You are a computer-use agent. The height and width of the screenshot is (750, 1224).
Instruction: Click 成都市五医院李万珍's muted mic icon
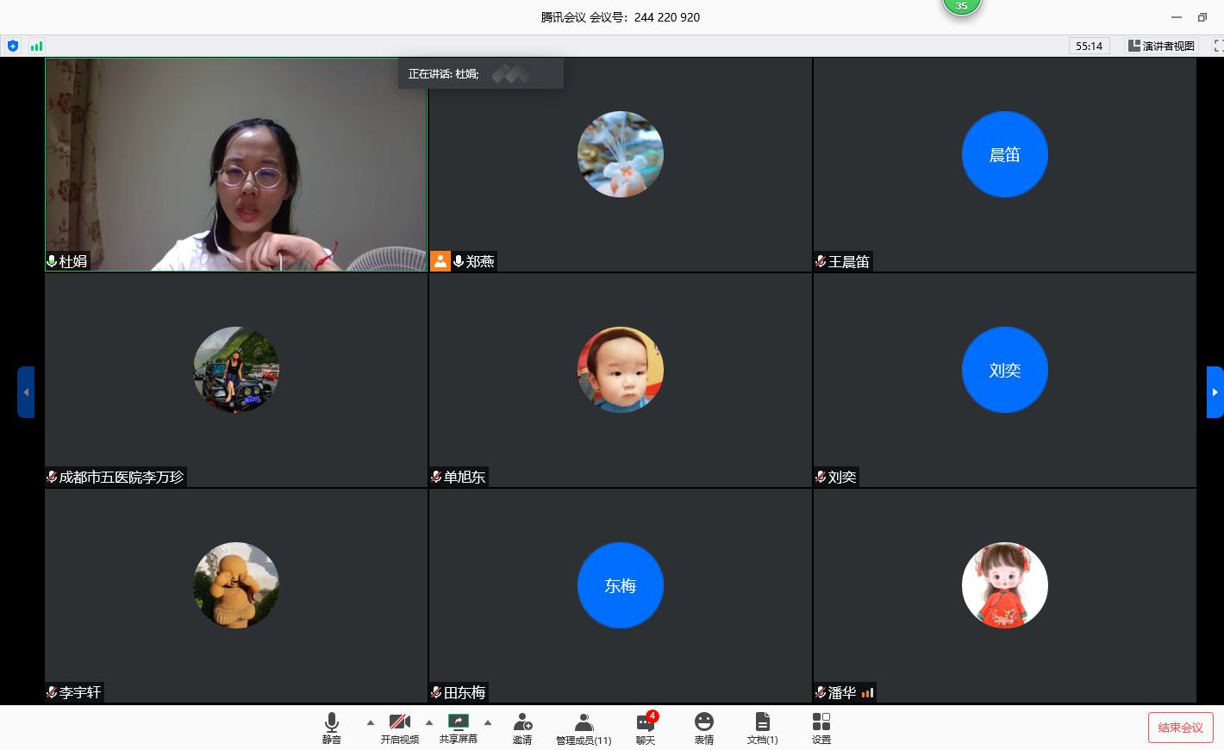tap(52, 477)
